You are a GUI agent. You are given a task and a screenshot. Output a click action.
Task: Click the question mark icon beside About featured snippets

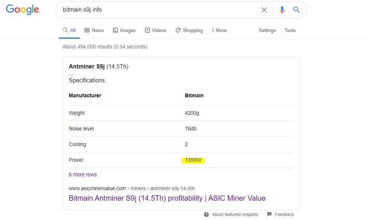[x=206, y=215]
